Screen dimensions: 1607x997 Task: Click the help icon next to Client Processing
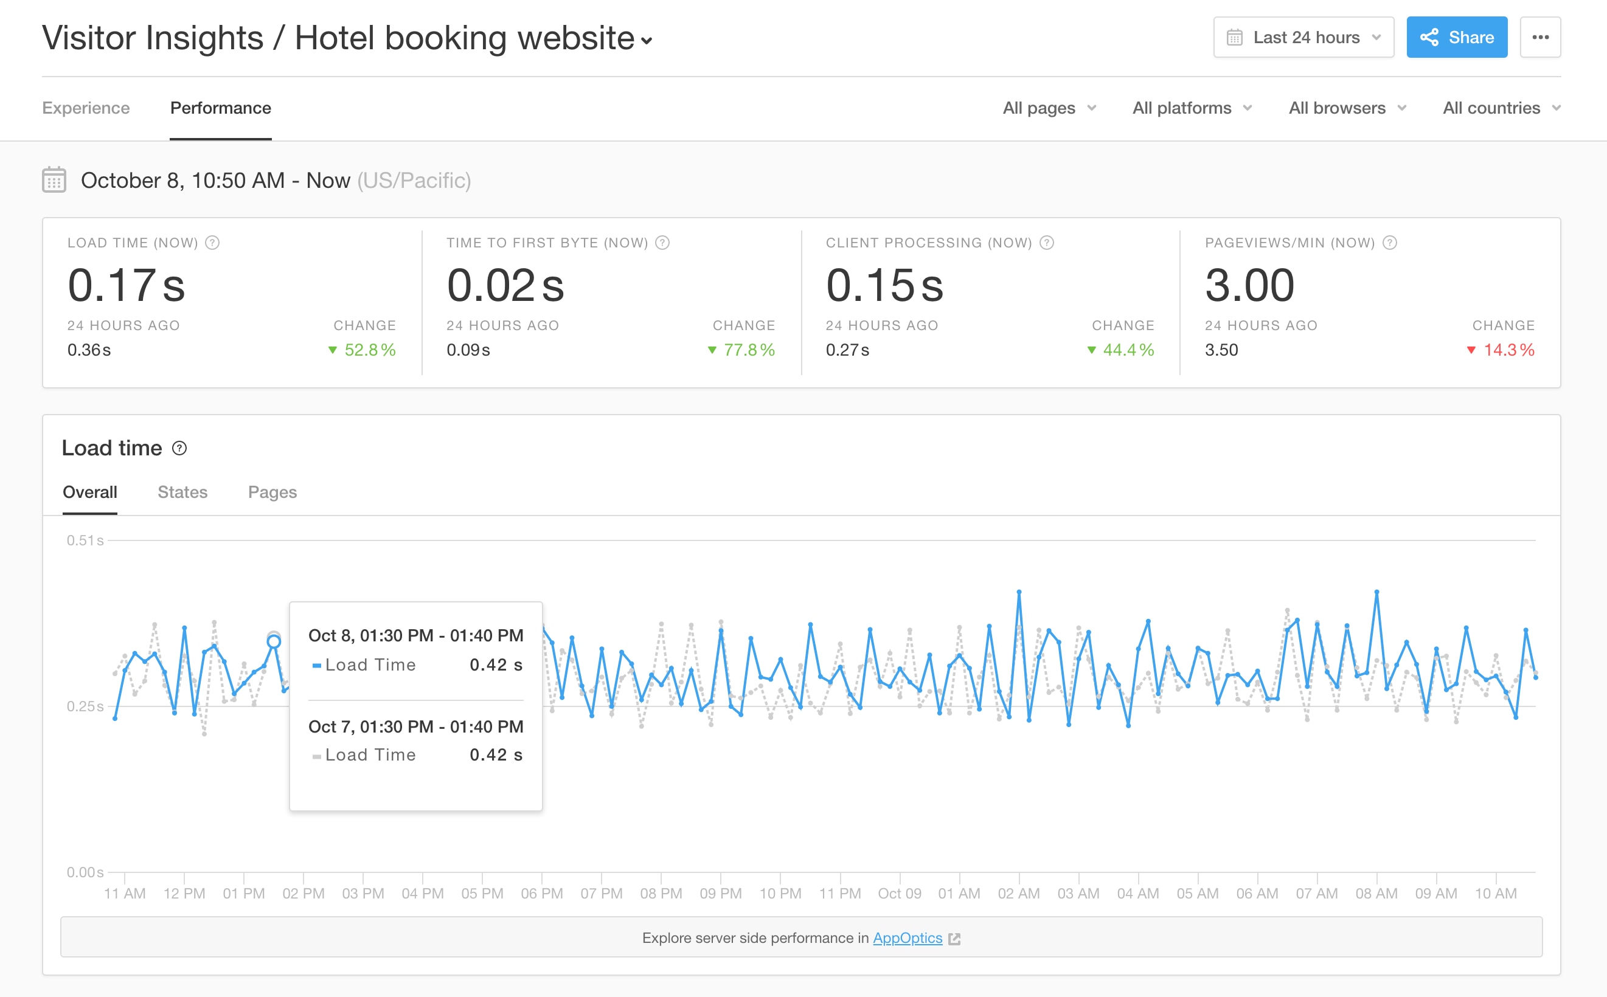tap(1047, 243)
